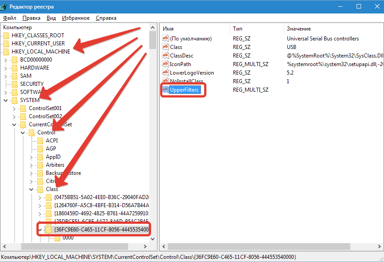The width and height of the screenshot is (384, 262).
Task: Expand the HARDWARE key
Action: click(6, 68)
